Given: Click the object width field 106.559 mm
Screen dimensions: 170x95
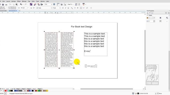Looking at the screenshot, I should point(13,7).
